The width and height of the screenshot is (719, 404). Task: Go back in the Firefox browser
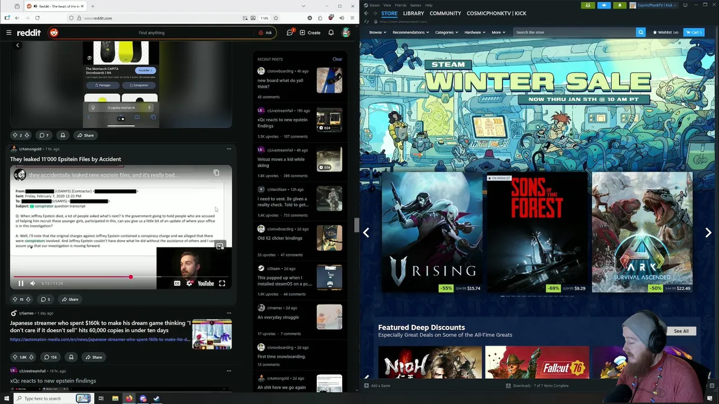tap(17, 18)
